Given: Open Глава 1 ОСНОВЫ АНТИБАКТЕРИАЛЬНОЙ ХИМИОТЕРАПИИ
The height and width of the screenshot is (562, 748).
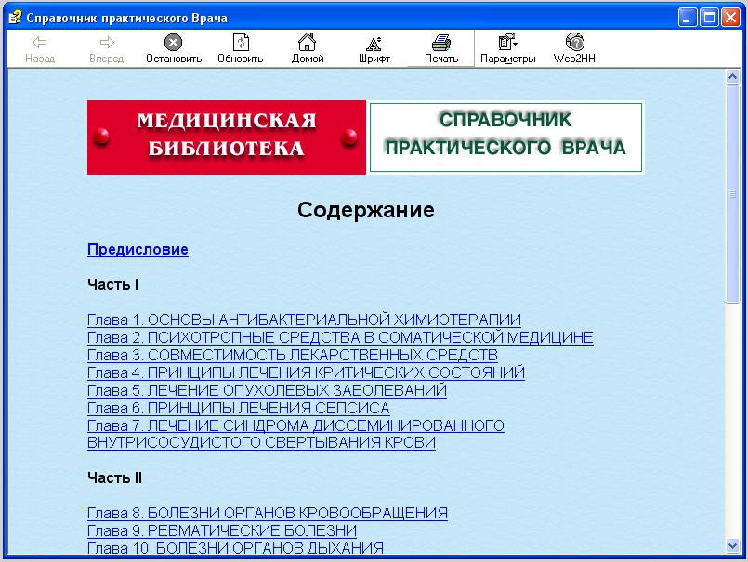Looking at the screenshot, I should 305,320.
